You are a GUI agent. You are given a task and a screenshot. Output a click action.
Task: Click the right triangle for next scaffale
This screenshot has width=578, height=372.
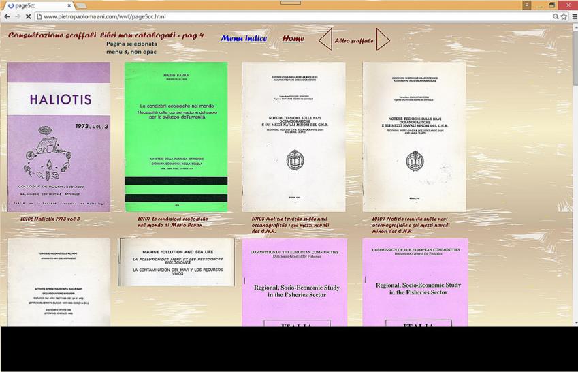(x=383, y=39)
